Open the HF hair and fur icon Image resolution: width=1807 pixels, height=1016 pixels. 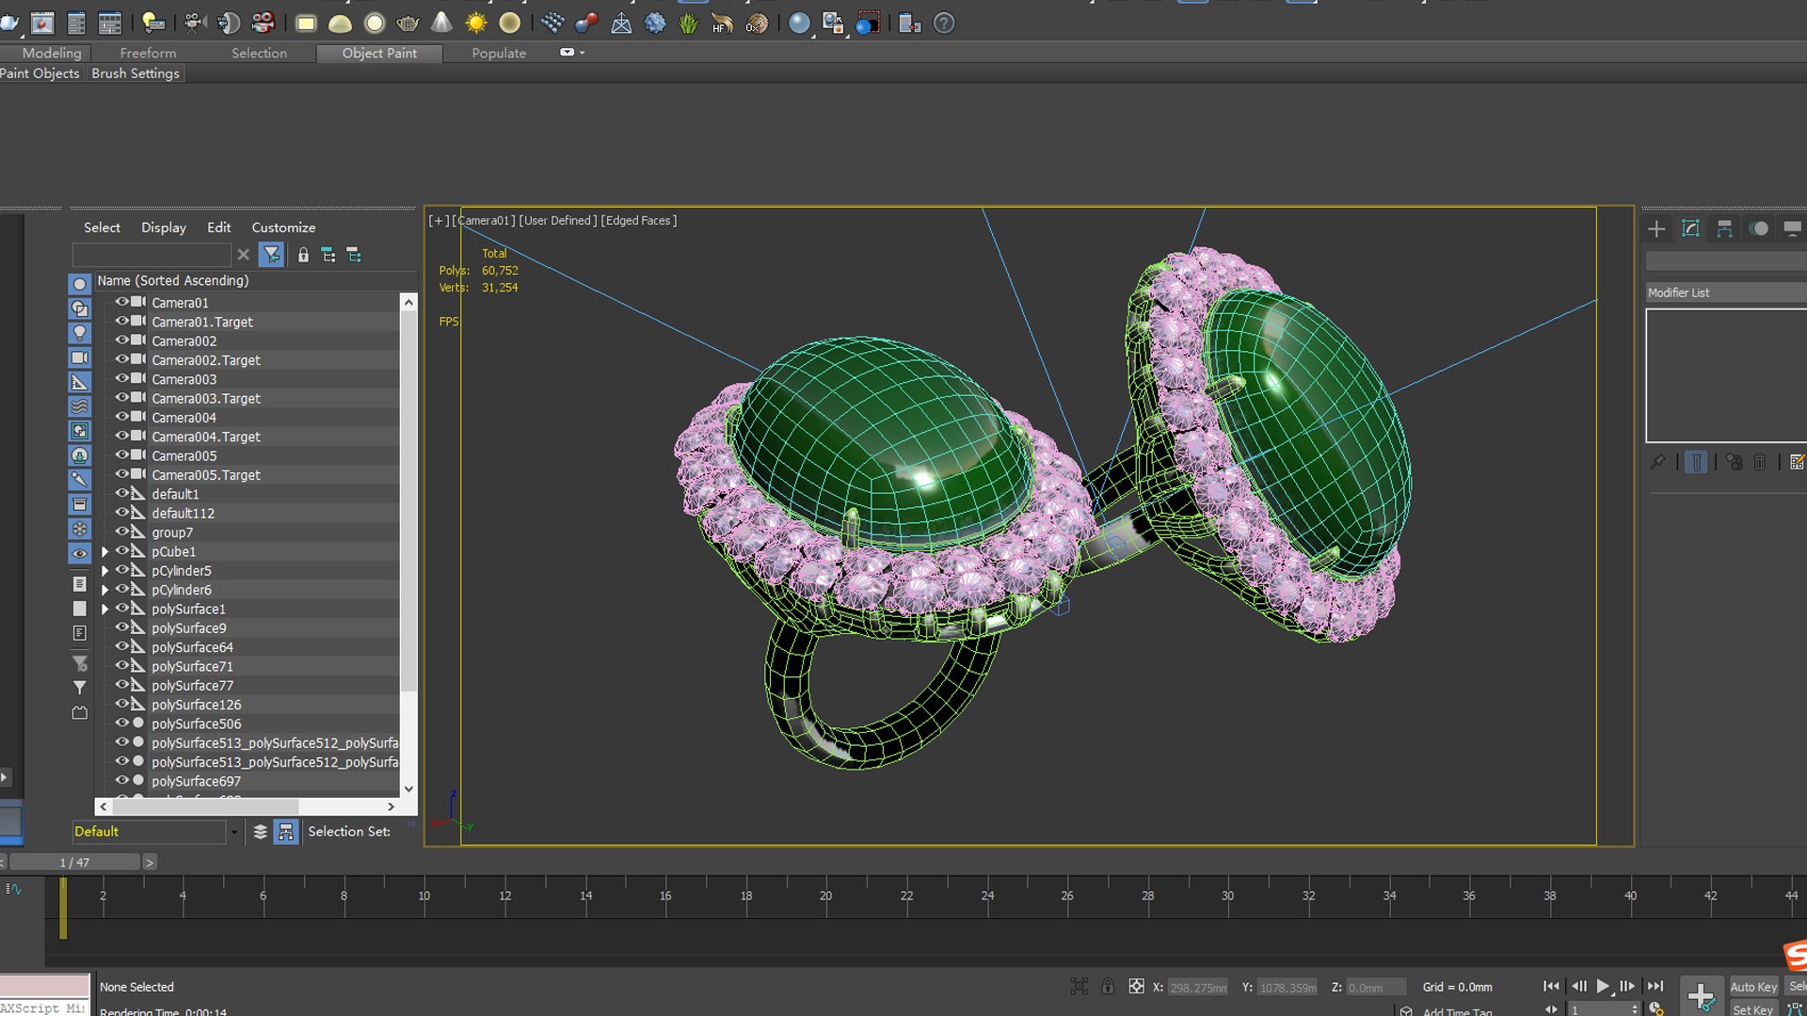(x=722, y=23)
